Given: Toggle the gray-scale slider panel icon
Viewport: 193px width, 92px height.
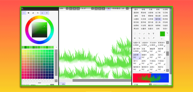Looking at the screenshot, I should pos(38,13).
